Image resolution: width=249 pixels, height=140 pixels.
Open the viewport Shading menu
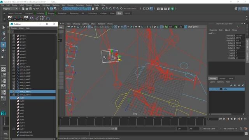[76, 24]
